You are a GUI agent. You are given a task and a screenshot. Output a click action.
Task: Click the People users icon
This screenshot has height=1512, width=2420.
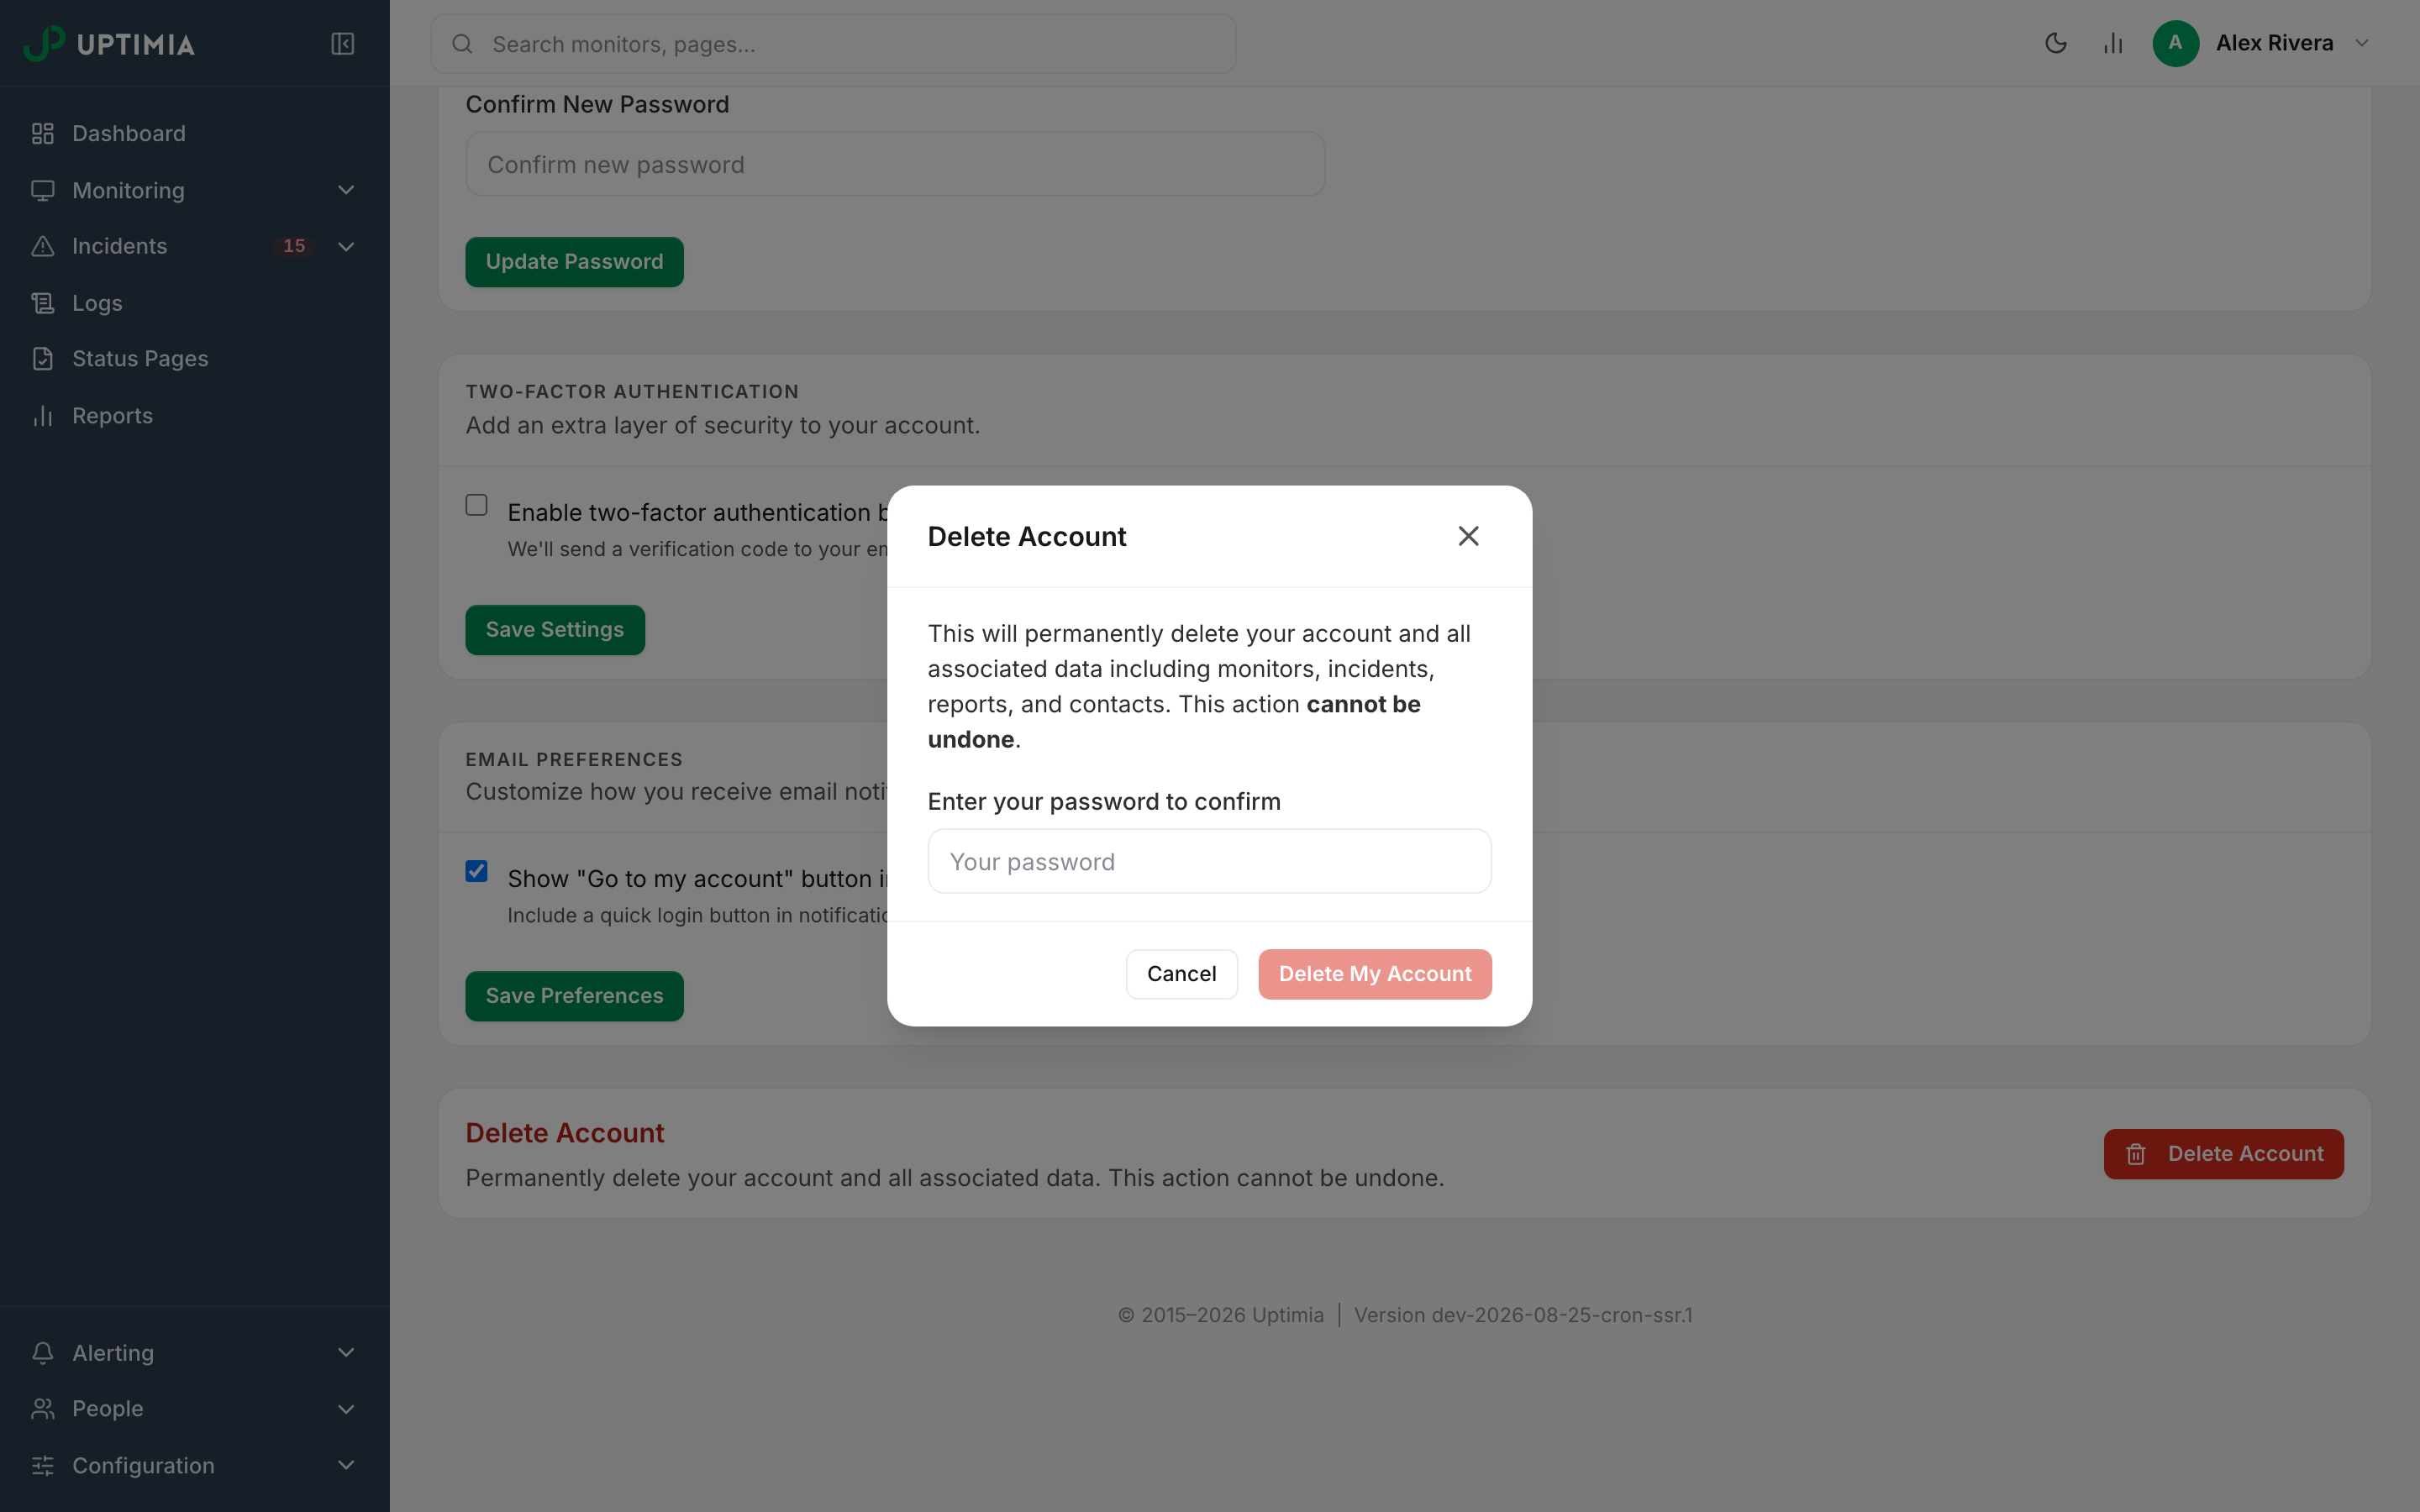42,1409
